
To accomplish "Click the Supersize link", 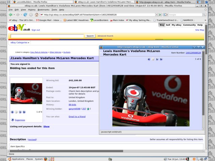I will [20, 120].
